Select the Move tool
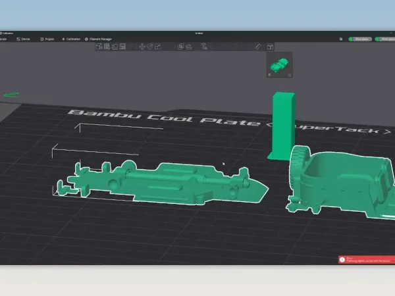This screenshot has width=395, height=296. click(142, 47)
